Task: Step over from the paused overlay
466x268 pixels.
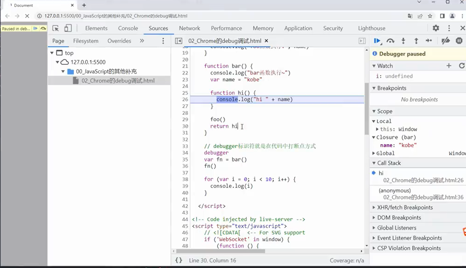Action: (x=43, y=28)
